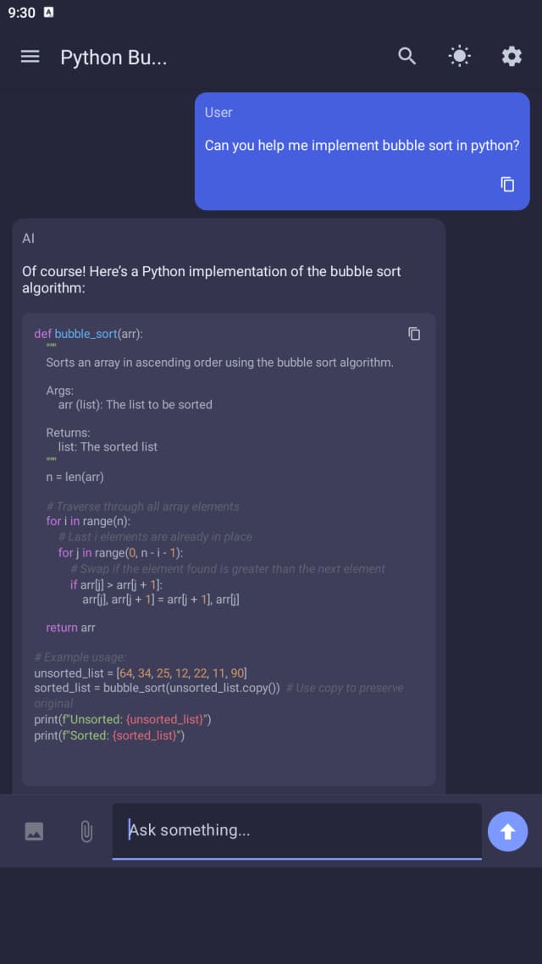Focus the Ask something text field
This screenshot has height=964, width=542.
click(296, 830)
